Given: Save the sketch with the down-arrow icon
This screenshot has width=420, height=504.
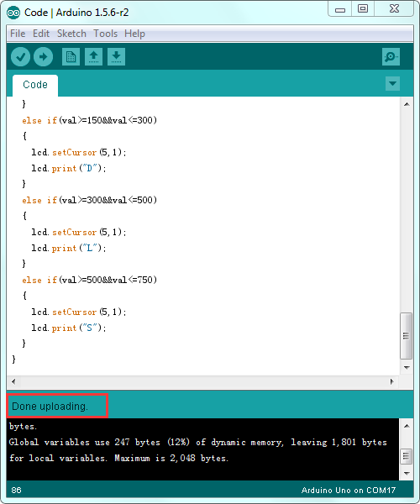Looking at the screenshot, I should [116, 57].
